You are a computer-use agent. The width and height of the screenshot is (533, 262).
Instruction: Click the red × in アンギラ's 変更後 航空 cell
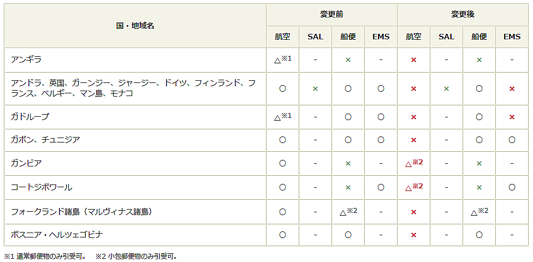click(413, 59)
